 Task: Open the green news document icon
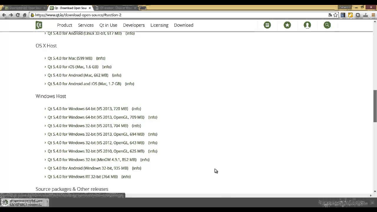click(x=267, y=25)
